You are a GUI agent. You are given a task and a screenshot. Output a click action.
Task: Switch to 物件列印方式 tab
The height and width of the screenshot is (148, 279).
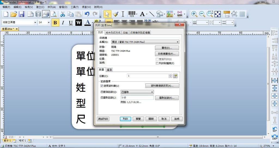tap(113, 33)
